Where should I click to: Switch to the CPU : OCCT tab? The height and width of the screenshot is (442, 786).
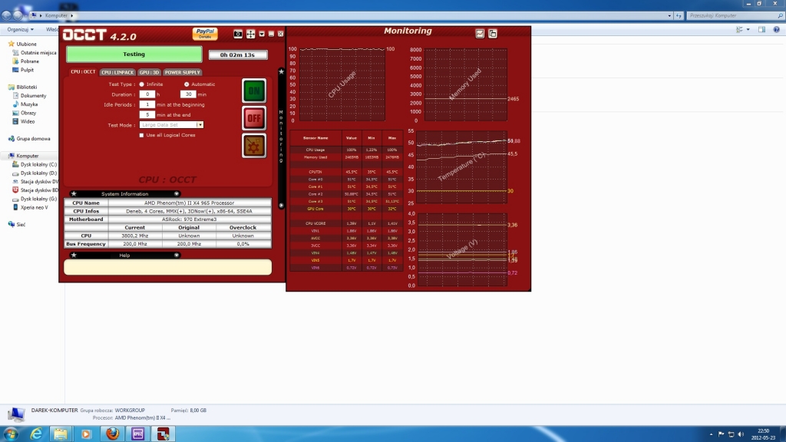[83, 71]
